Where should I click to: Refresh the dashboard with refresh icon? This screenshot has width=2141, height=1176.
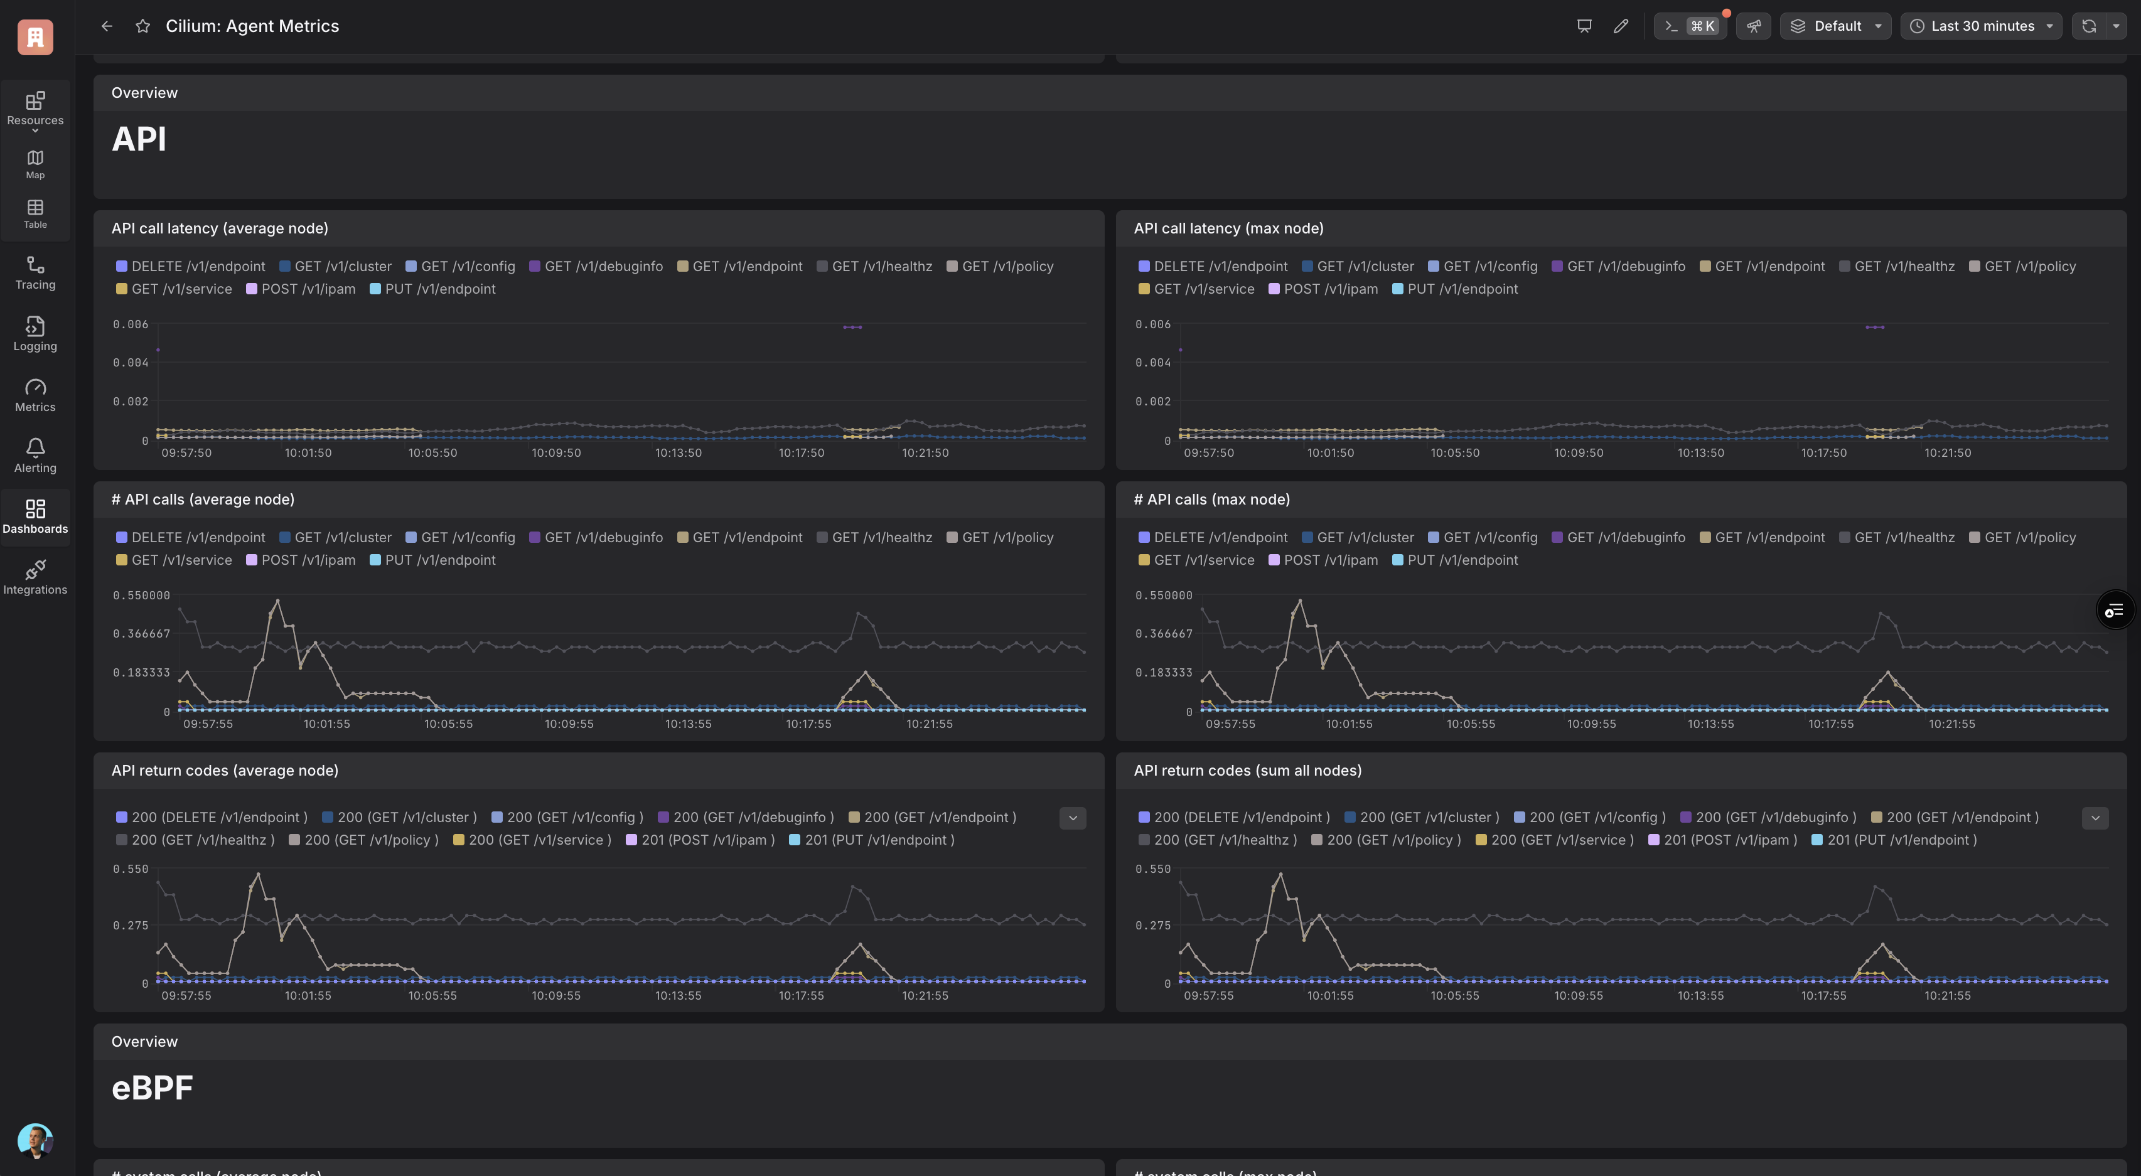click(2089, 26)
